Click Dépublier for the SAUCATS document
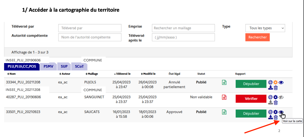This screenshot has width=304, height=137. click(x=251, y=113)
